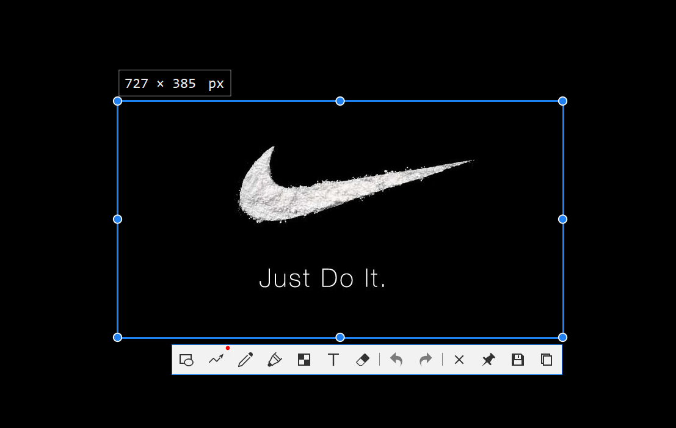Redo the annotation with forward arrow

click(426, 360)
